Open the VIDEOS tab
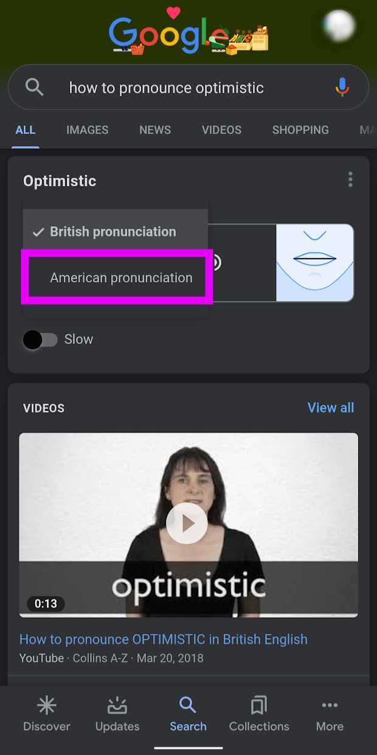 [x=221, y=130]
